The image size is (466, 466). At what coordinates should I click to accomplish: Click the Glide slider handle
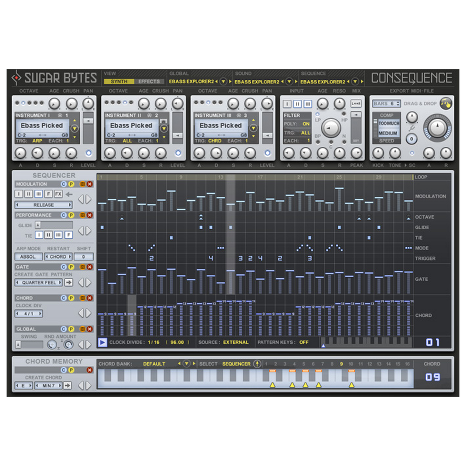pos(38,225)
